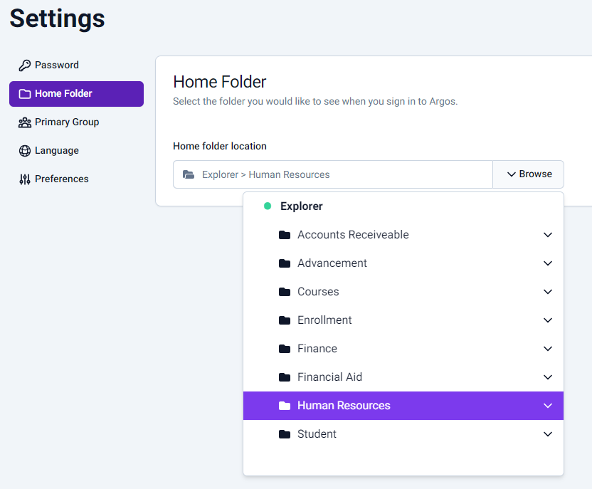Expand the Finance folder chevron

pyautogui.click(x=548, y=349)
